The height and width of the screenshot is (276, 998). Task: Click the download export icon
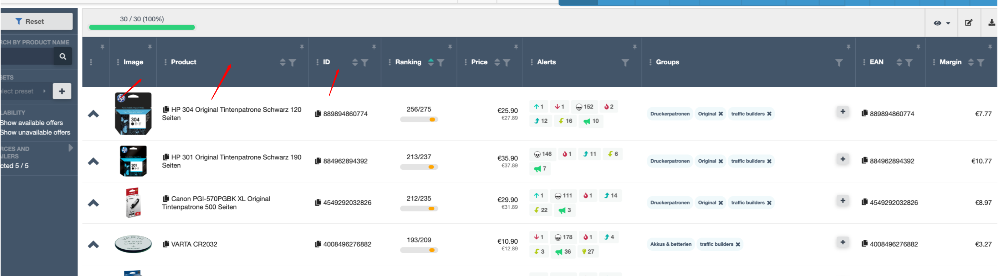(992, 23)
